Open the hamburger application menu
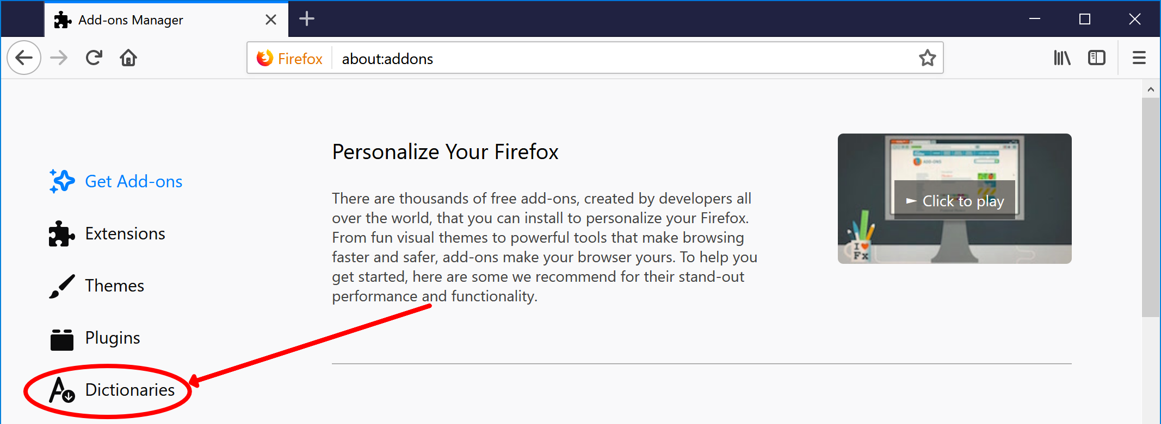 (x=1139, y=58)
